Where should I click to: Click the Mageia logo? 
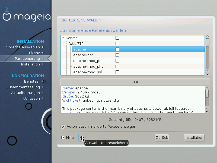pyautogui.click(x=27, y=15)
